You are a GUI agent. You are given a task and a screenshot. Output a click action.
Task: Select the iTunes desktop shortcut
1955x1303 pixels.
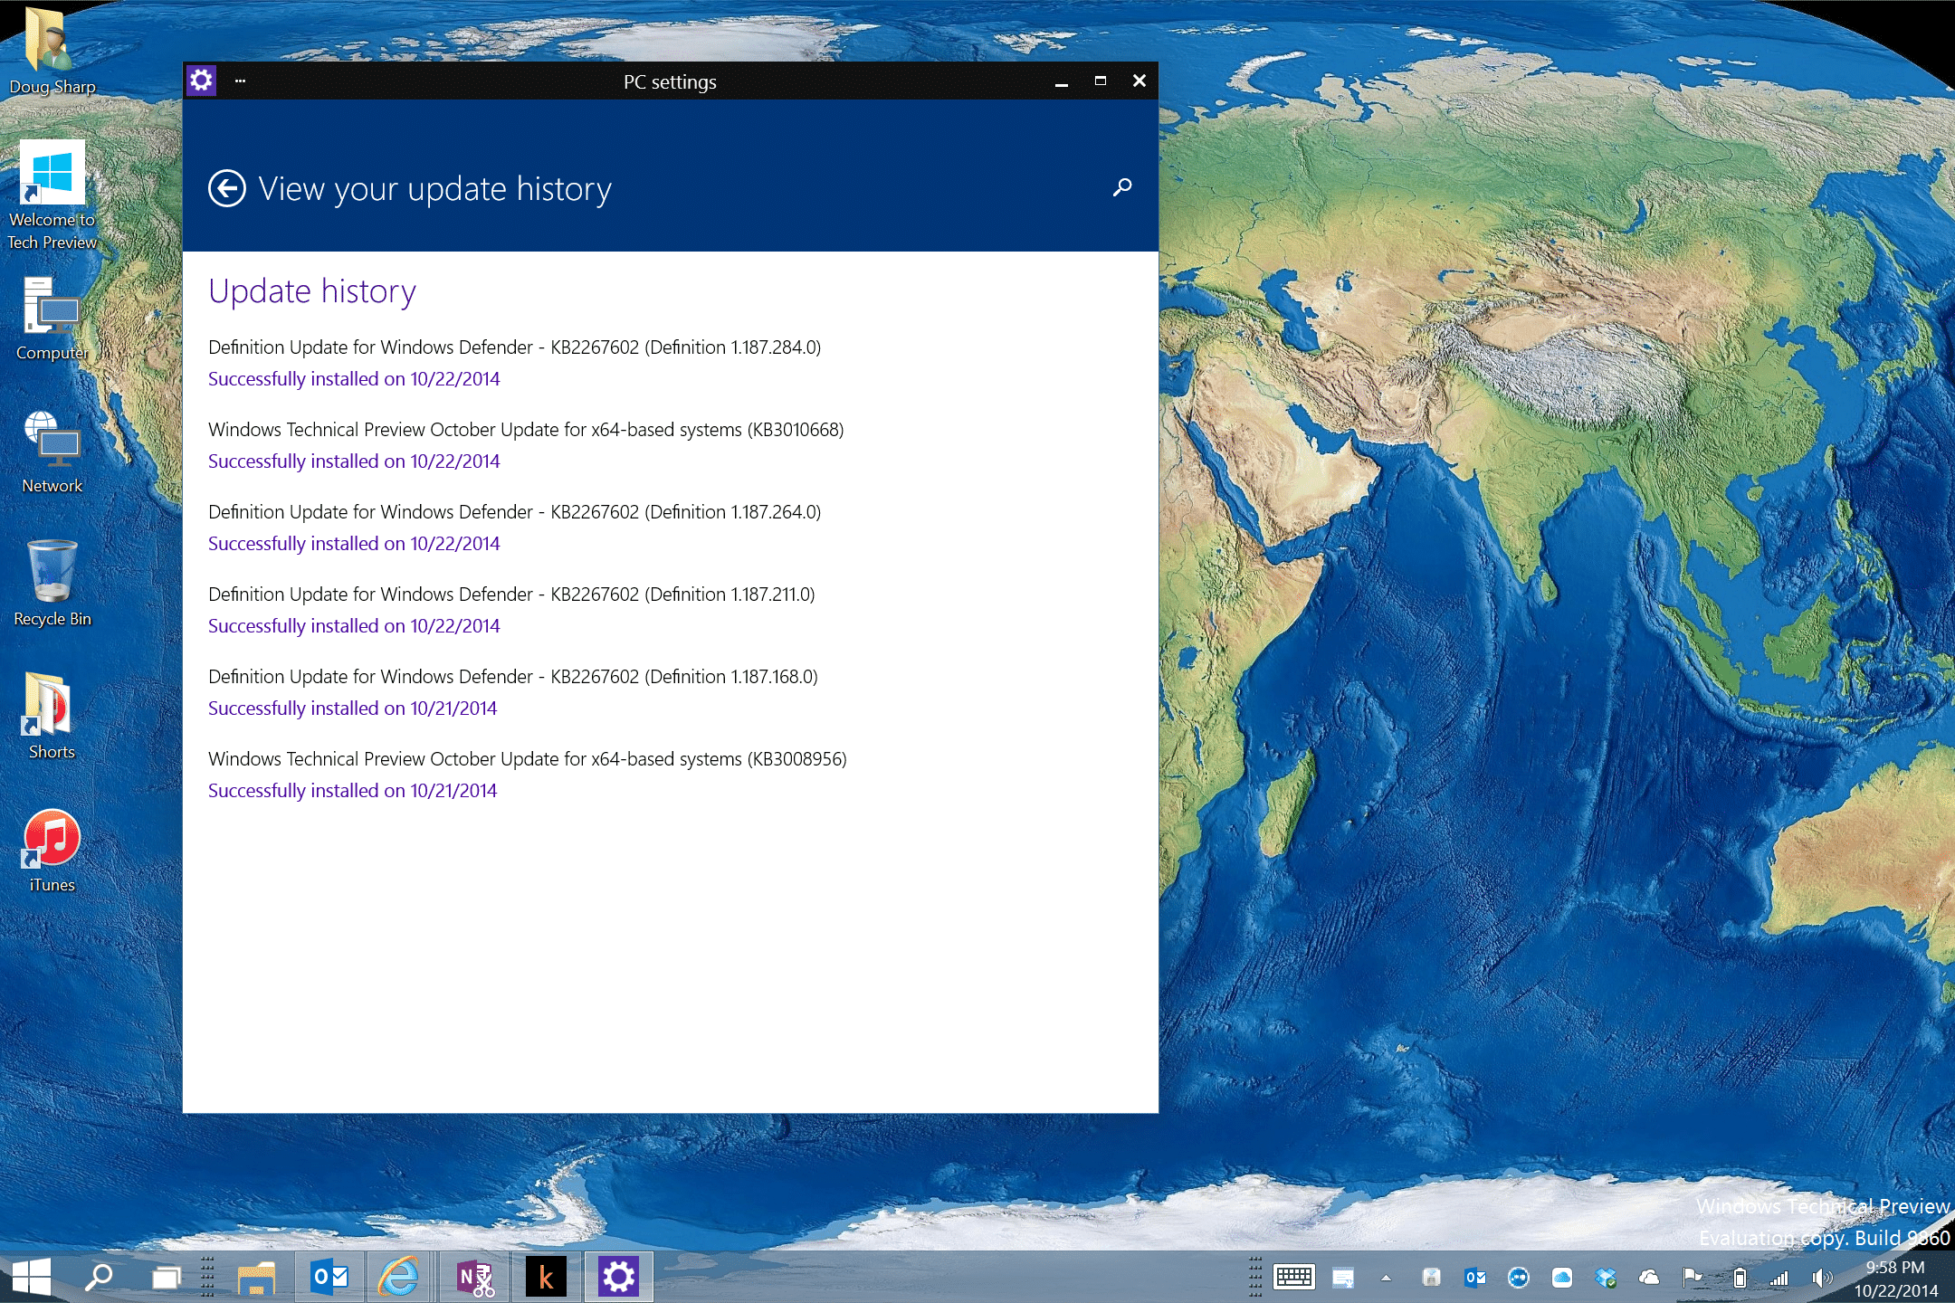tap(52, 851)
